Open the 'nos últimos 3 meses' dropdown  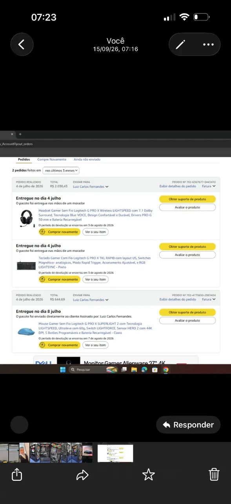[x=61, y=170]
